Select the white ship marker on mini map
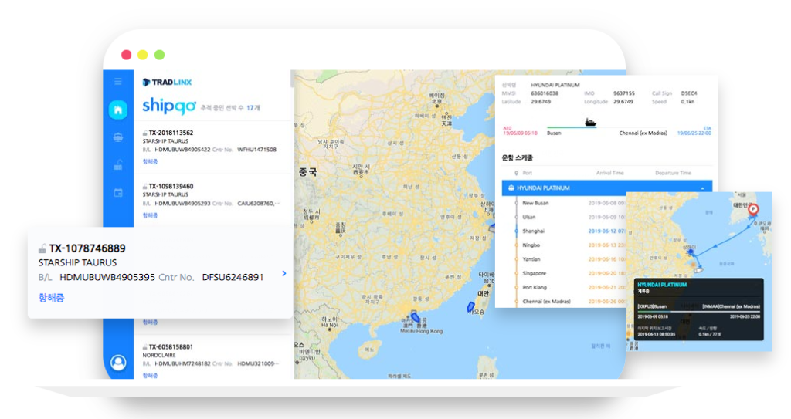The height and width of the screenshot is (419, 791). tap(698, 270)
